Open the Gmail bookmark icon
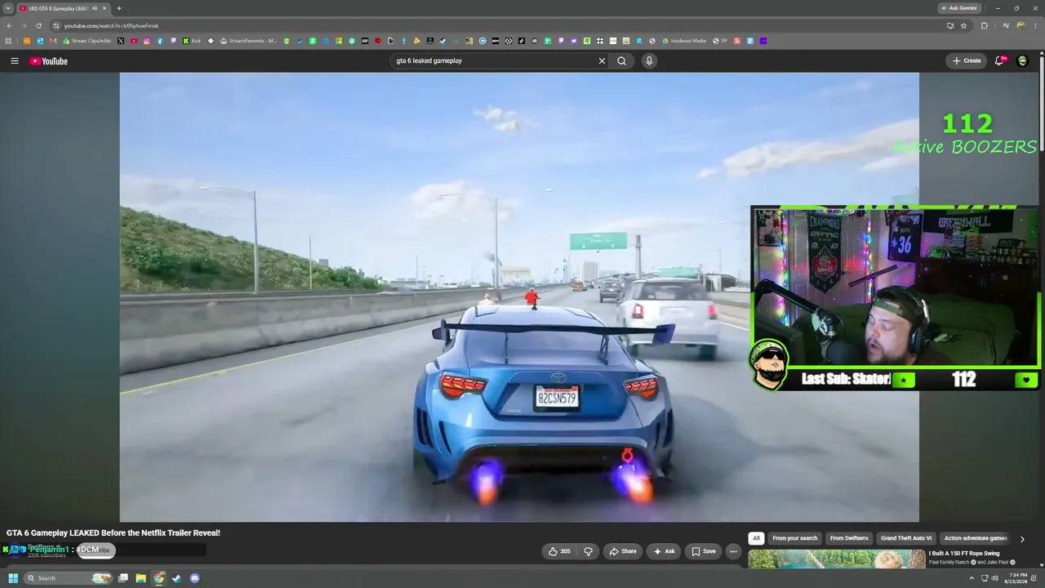Image resolution: width=1045 pixels, height=588 pixels. click(x=53, y=41)
